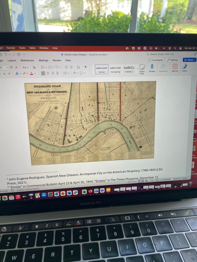Click the paragraph Shading bucket icon
This screenshot has width=197, height=262.
click(x=75, y=73)
